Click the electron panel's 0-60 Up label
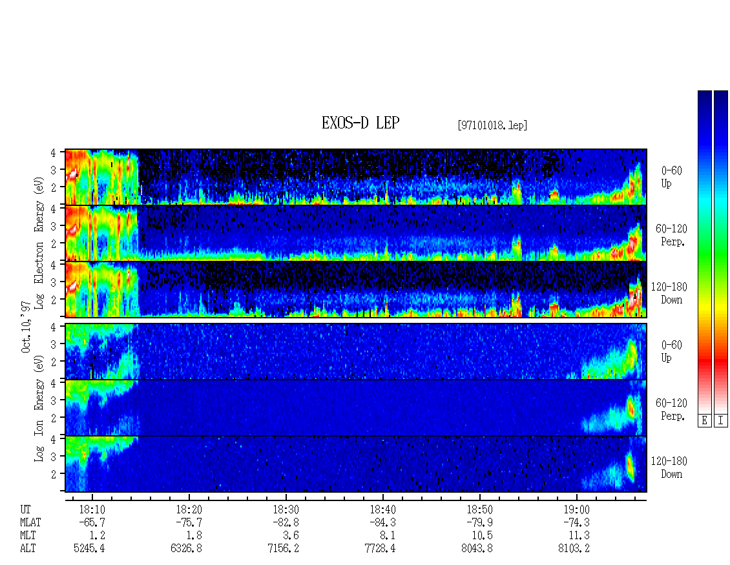730x565 pixels. [671, 177]
